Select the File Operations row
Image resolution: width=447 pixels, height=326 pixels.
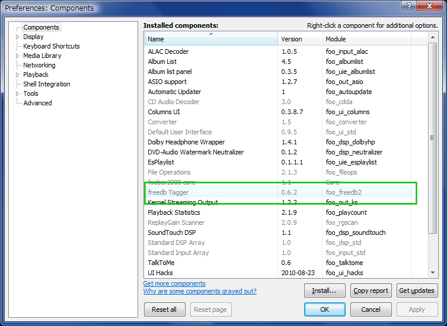[x=278, y=172]
